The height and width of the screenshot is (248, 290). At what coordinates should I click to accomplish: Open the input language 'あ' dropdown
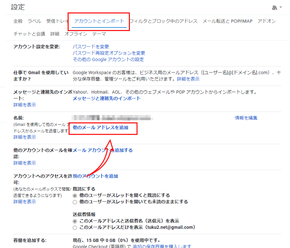tap(277, 8)
